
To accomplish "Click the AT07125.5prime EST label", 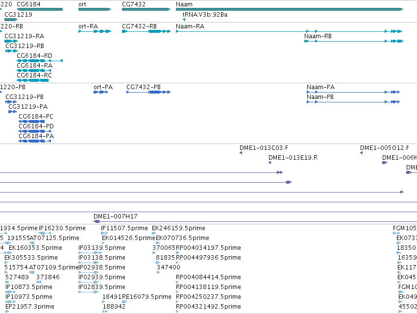I will point(54,238).
